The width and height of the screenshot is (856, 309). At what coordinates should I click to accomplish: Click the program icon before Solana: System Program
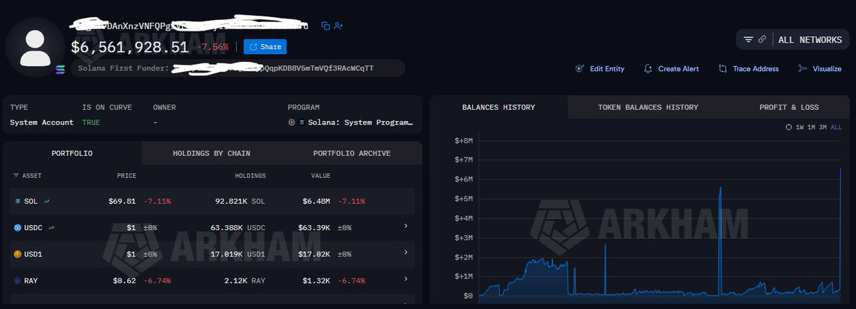[292, 122]
